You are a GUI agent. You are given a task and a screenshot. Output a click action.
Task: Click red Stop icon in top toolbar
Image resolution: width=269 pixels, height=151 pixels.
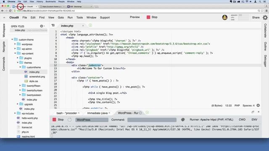pos(148,17)
